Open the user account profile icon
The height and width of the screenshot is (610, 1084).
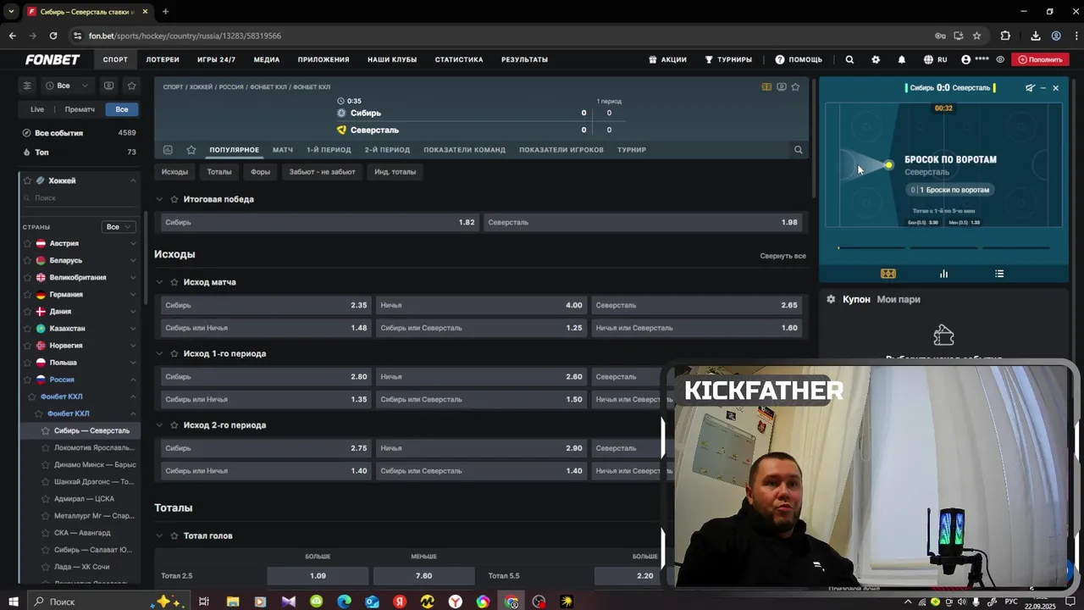[966, 59]
